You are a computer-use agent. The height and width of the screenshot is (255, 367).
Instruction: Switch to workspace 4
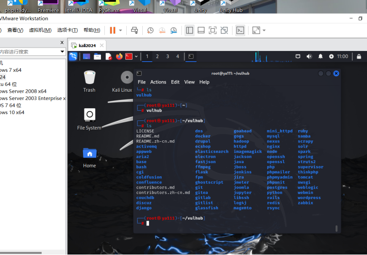pyautogui.click(x=178, y=56)
